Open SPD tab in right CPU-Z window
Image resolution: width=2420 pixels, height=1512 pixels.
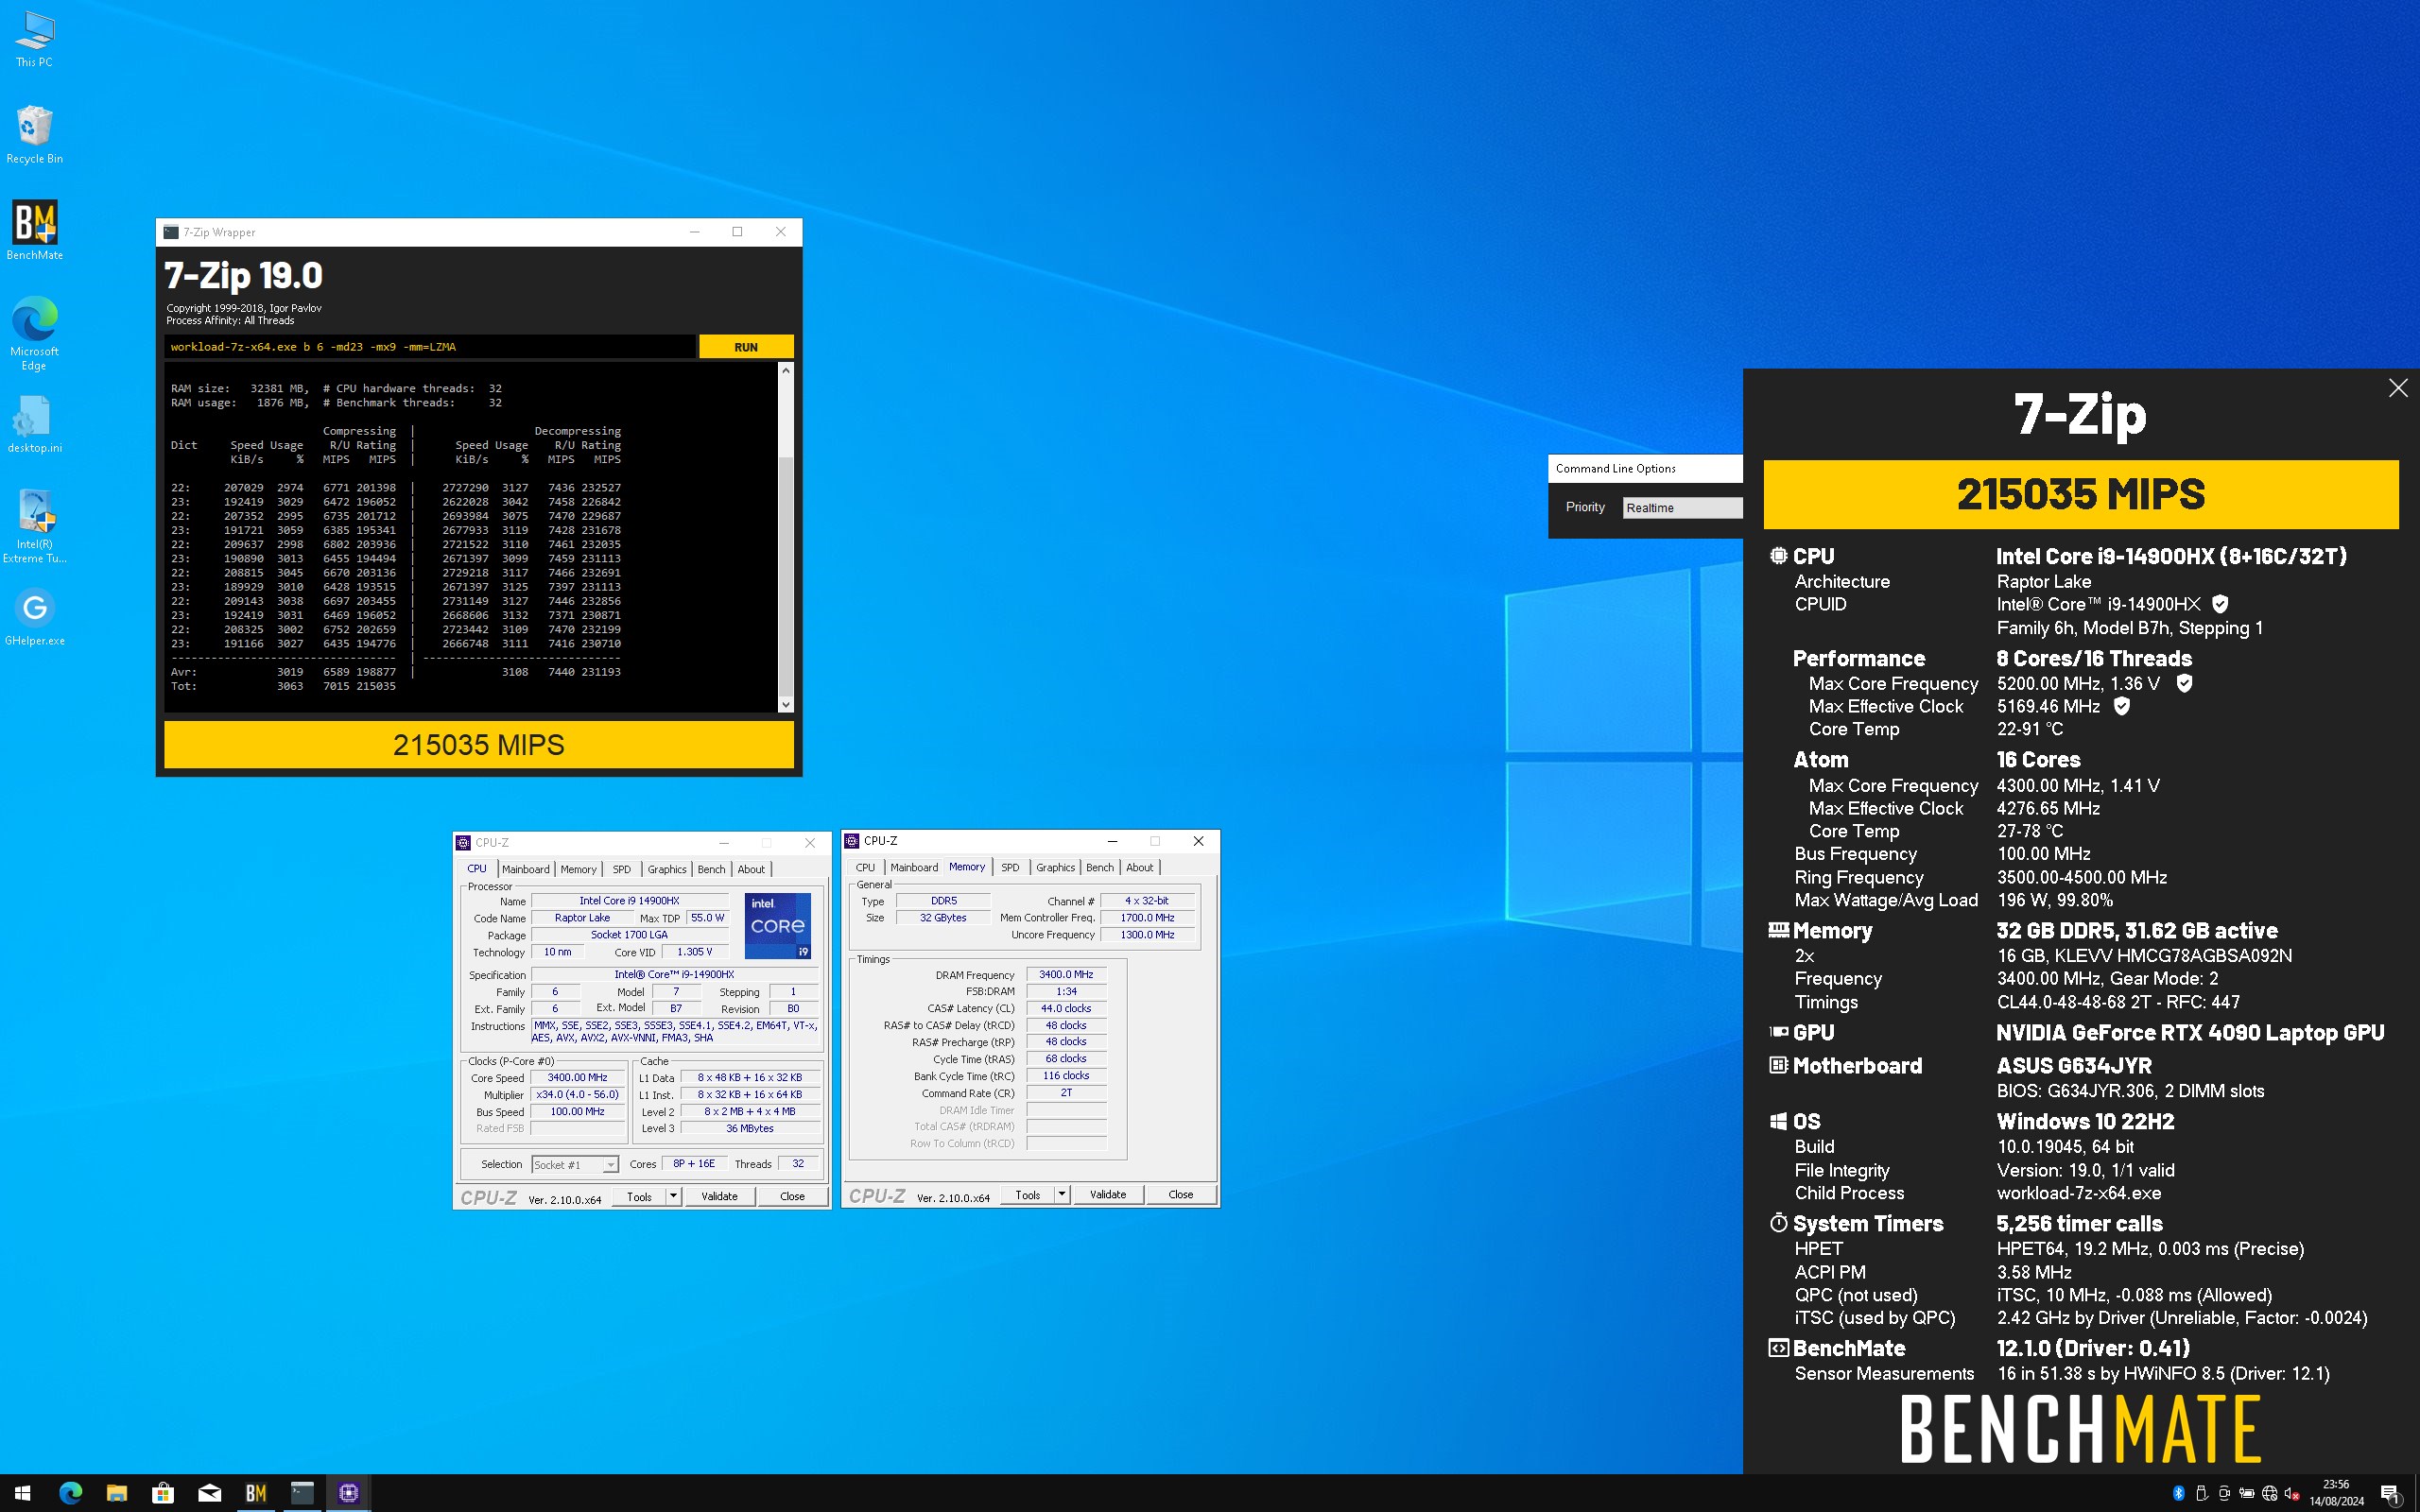point(1010,867)
